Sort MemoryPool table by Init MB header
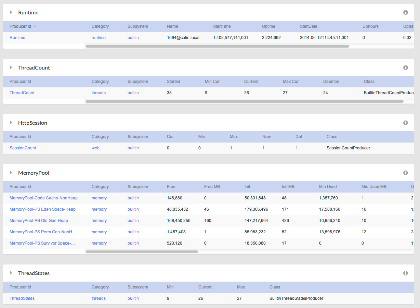This screenshot has height=308, width=420. point(288,187)
